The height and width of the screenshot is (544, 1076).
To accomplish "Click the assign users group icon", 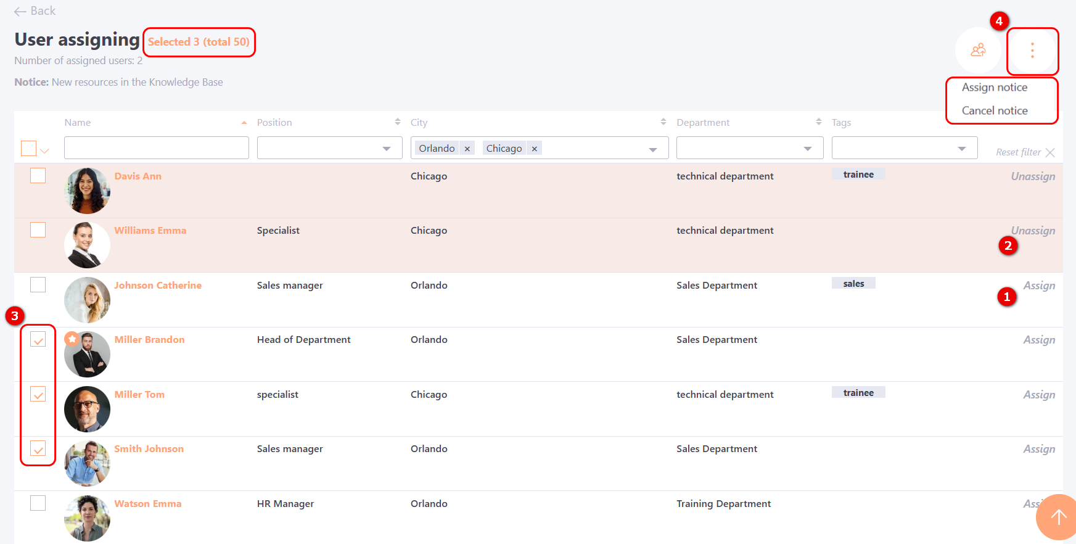I will (978, 50).
